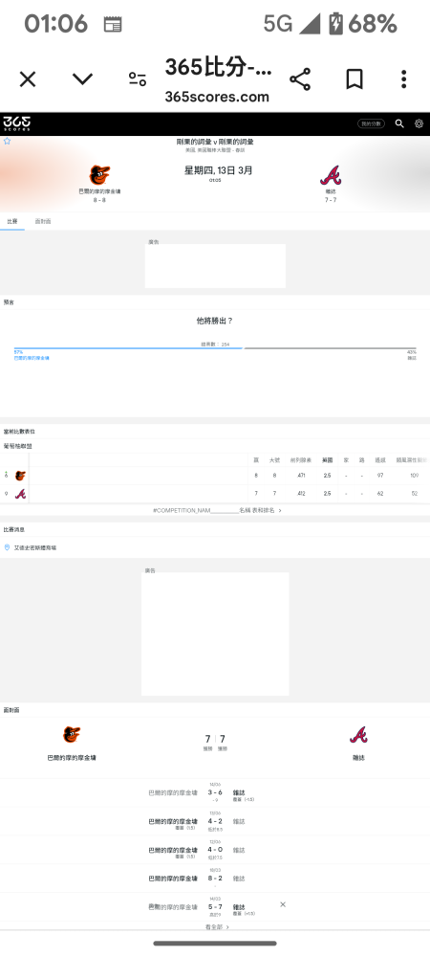
Task: Dismiss with the X beside 5 - 7 row
Action: 283,904
